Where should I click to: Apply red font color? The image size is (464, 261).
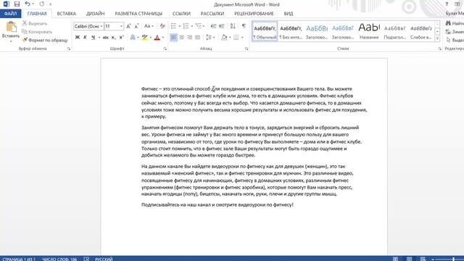(x=157, y=37)
